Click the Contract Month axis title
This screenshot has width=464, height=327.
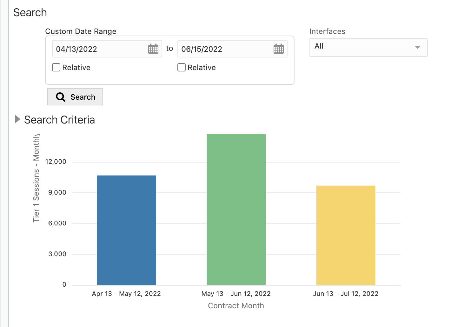tap(236, 306)
